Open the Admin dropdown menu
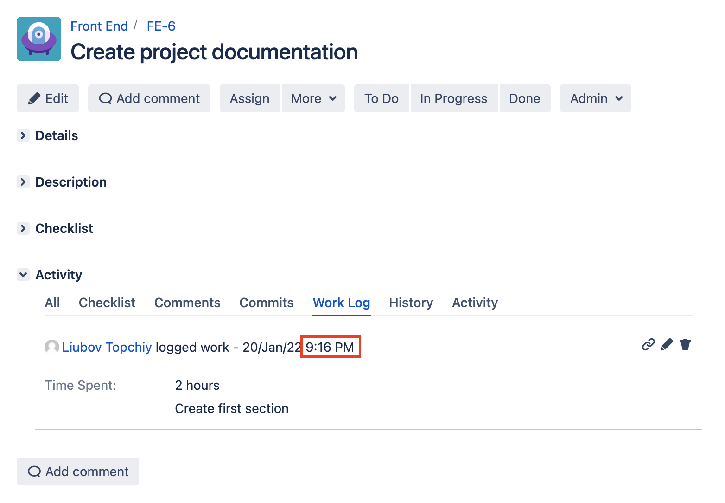The width and height of the screenshot is (725, 503). [x=595, y=98]
